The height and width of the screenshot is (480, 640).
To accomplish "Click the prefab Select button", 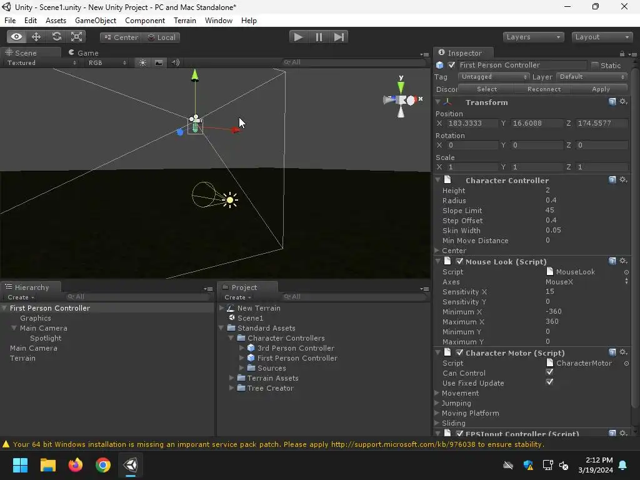I will coord(487,89).
